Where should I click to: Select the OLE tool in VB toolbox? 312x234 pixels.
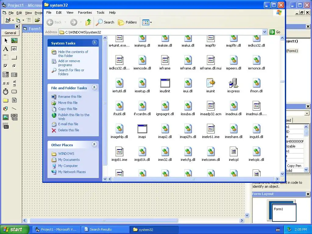tap(6, 126)
